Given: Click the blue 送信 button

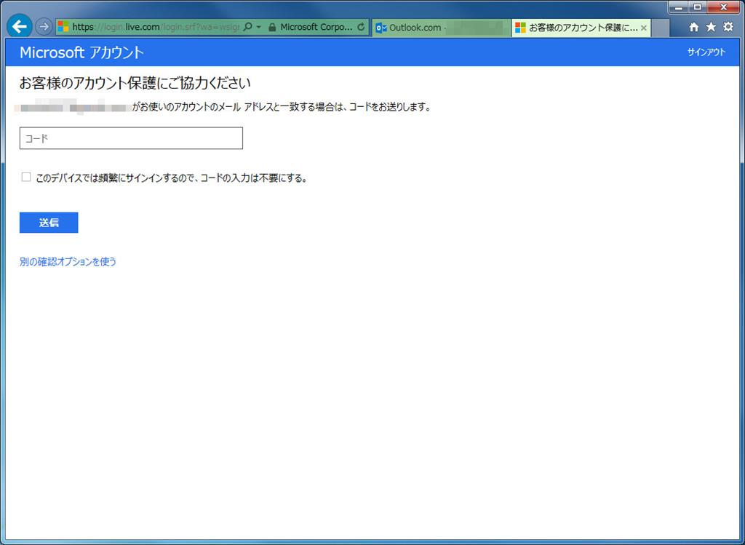Looking at the screenshot, I should [x=49, y=223].
